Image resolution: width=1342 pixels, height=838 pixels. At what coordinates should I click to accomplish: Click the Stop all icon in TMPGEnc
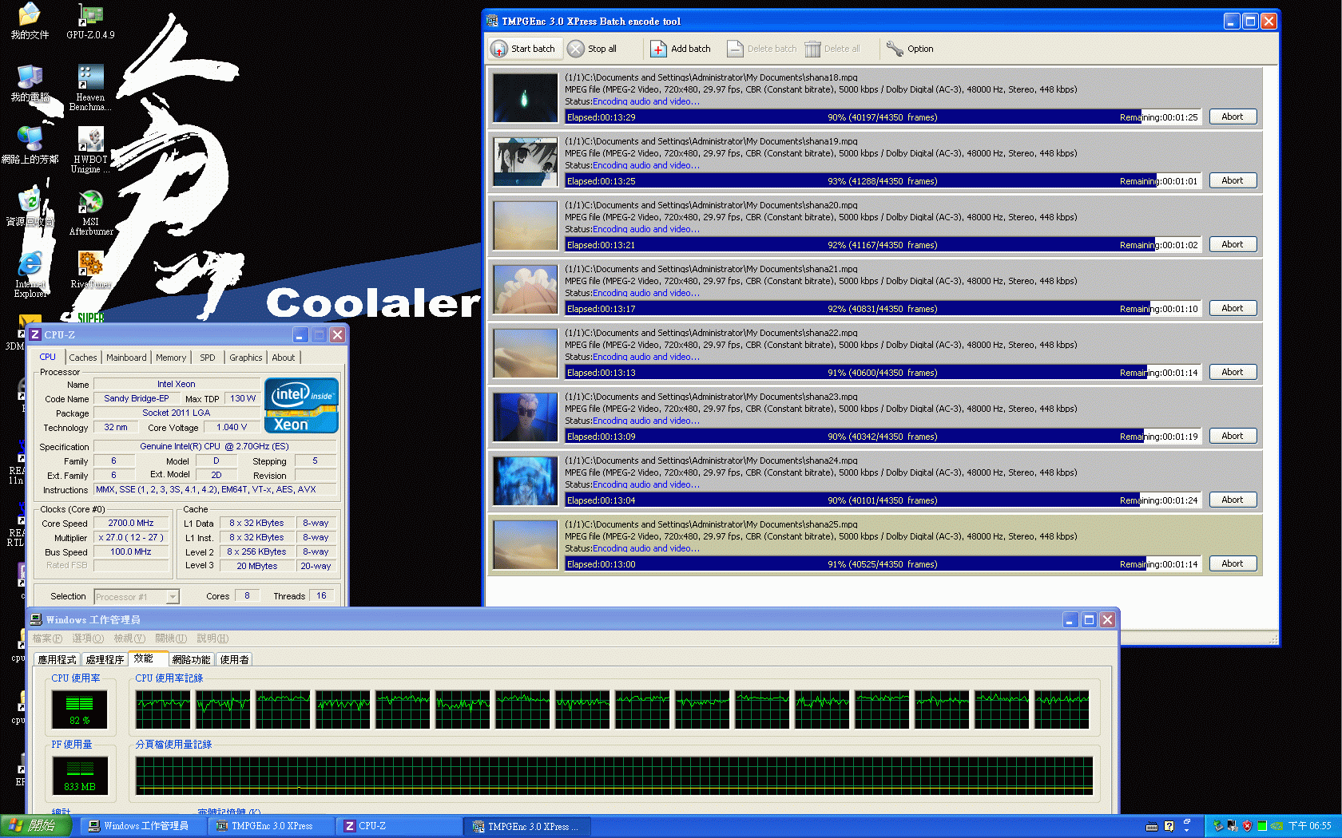pyautogui.click(x=576, y=49)
